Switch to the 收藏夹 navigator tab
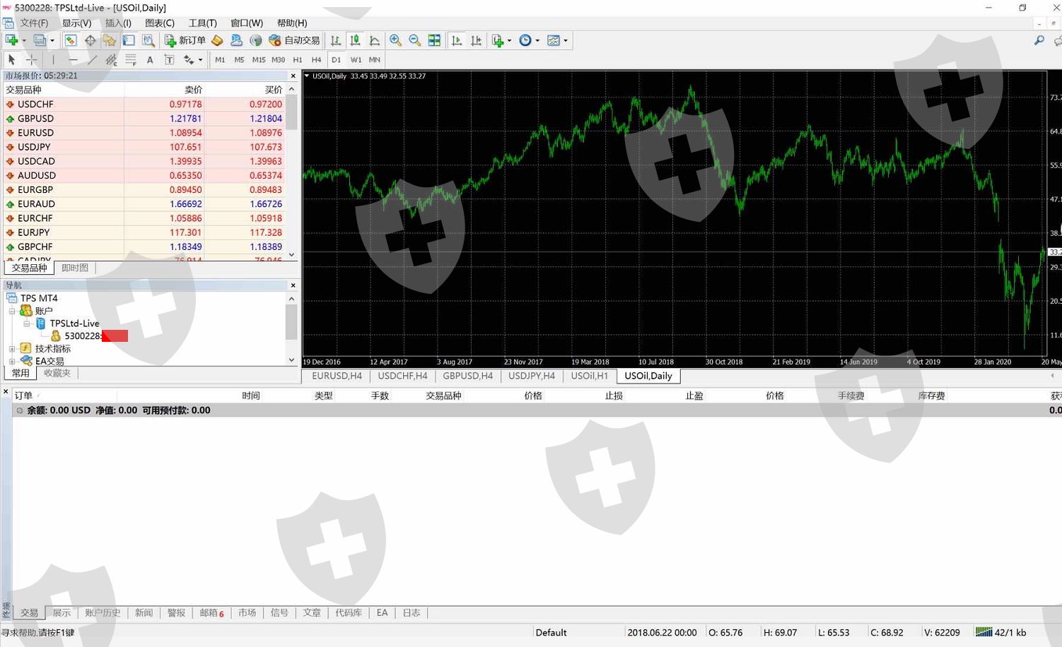Screen dimensions: 1062x647 57,373
